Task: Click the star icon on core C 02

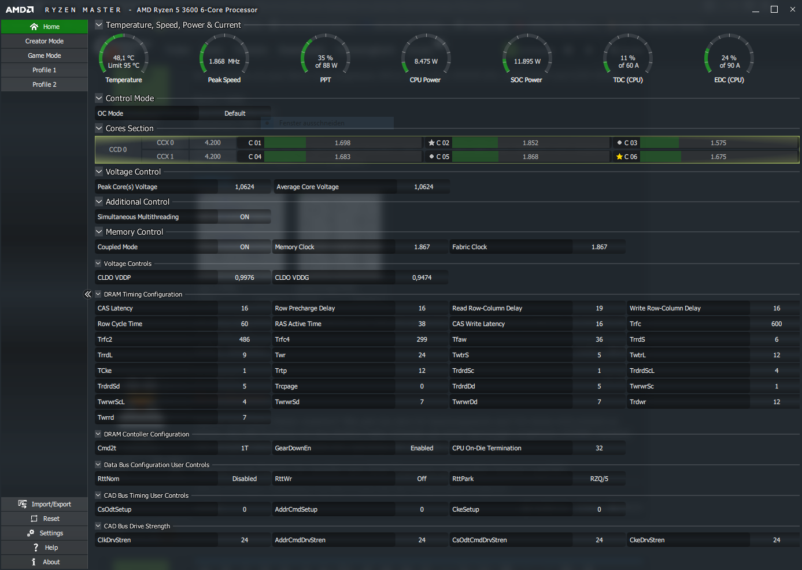Action: (431, 143)
